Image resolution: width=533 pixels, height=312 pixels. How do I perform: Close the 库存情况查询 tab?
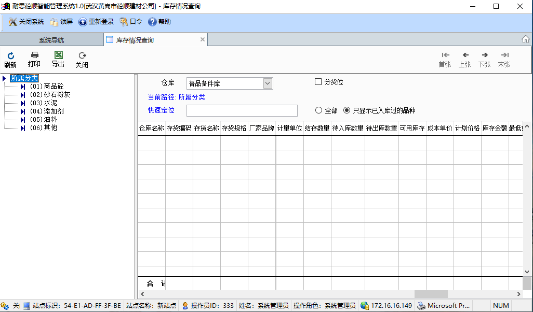coord(203,39)
